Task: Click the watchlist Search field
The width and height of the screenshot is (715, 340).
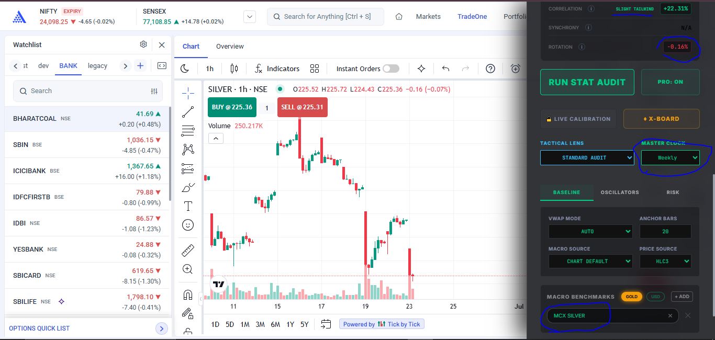Action: (x=88, y=91)
